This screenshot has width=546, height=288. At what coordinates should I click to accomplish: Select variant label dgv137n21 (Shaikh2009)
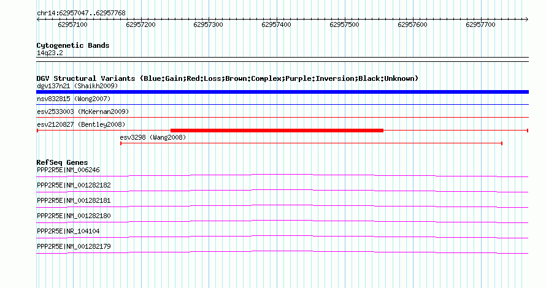pos(77,86)
